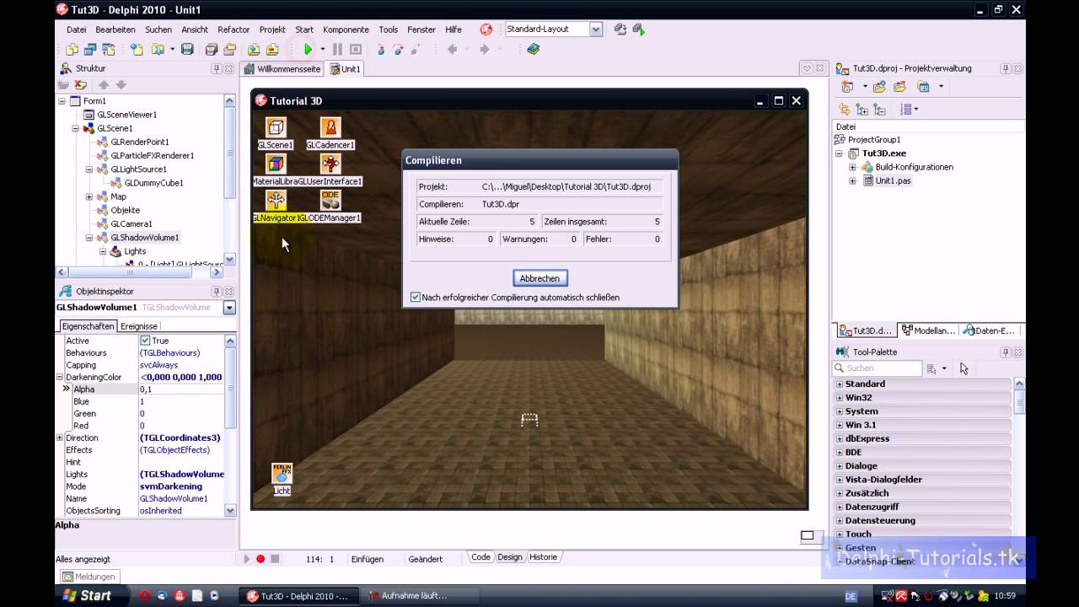Image resolution: width=1079 pixels, height=607 pixels.
Task: Click Expand all icon in Projektverwaltung
Action: point(862,110)
